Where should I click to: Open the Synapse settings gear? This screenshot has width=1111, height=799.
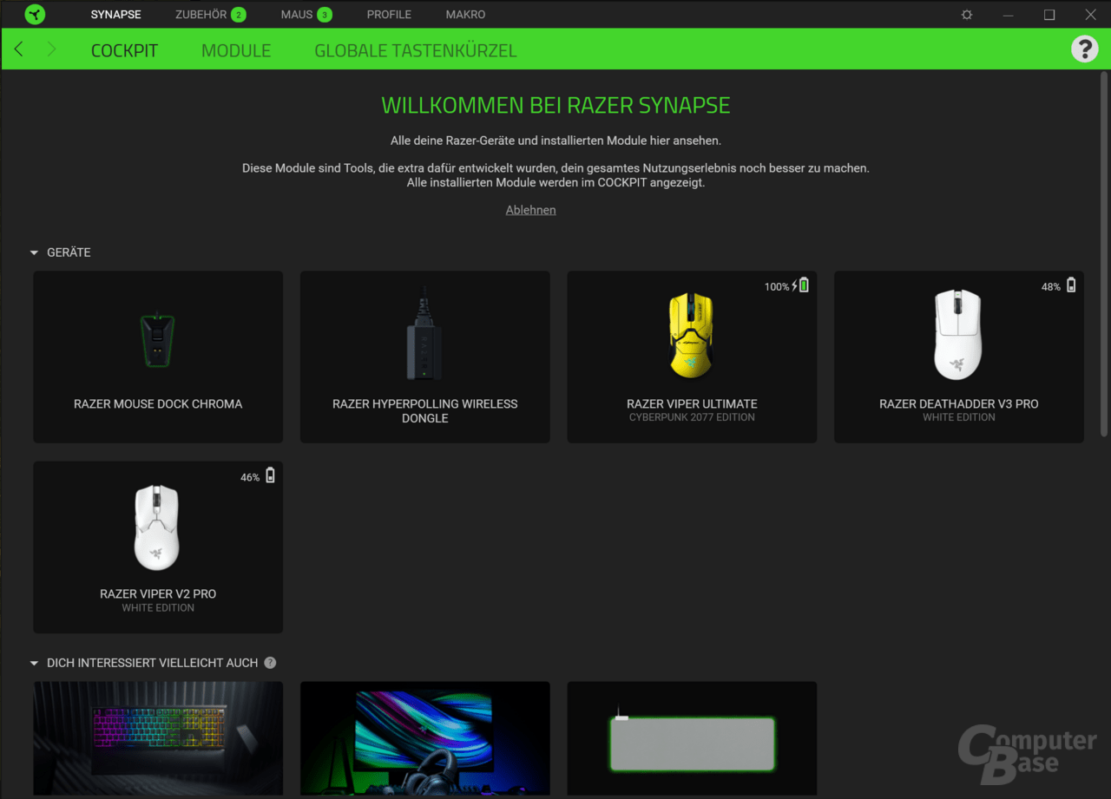click(x=966, y=14)
